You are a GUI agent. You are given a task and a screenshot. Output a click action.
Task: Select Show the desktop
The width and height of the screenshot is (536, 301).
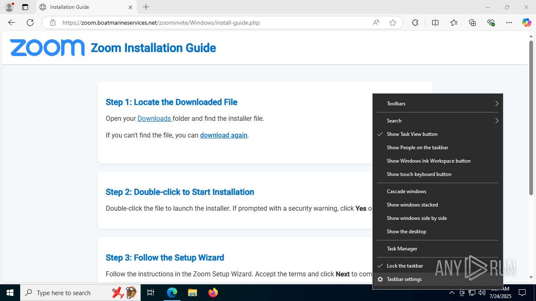pos(438,232)
